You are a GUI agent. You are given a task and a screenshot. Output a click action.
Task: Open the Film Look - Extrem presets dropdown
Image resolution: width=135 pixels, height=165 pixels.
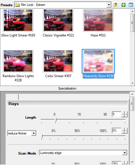click(109, 5)
